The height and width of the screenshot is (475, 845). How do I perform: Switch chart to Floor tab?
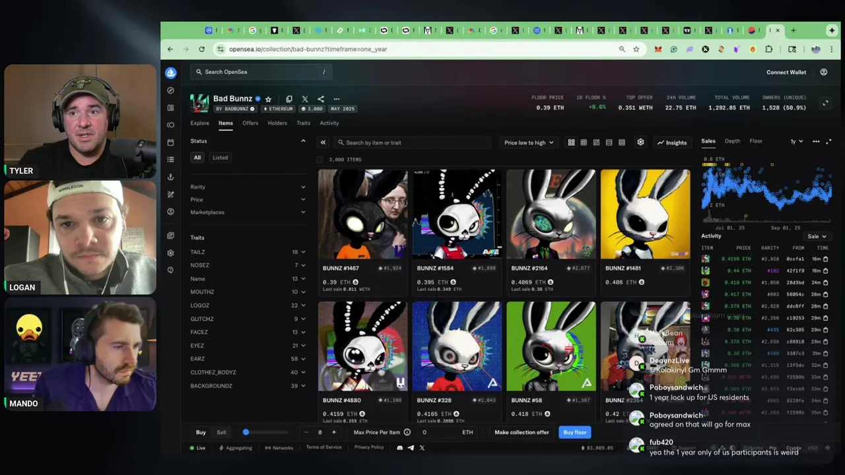[756, 141]
